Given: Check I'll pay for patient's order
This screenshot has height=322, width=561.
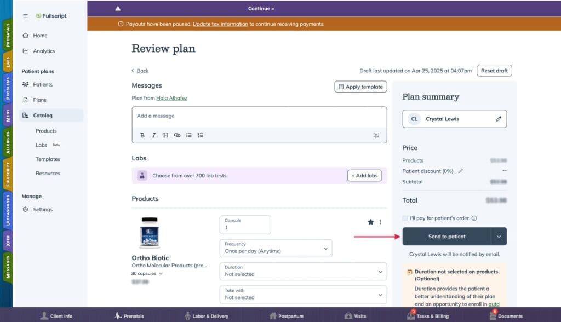Looking at the screenshot, I should point(405,219).
